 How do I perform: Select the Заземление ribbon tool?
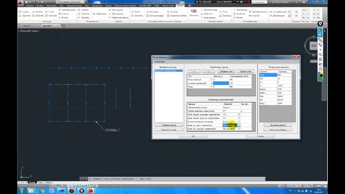(240, 10)
